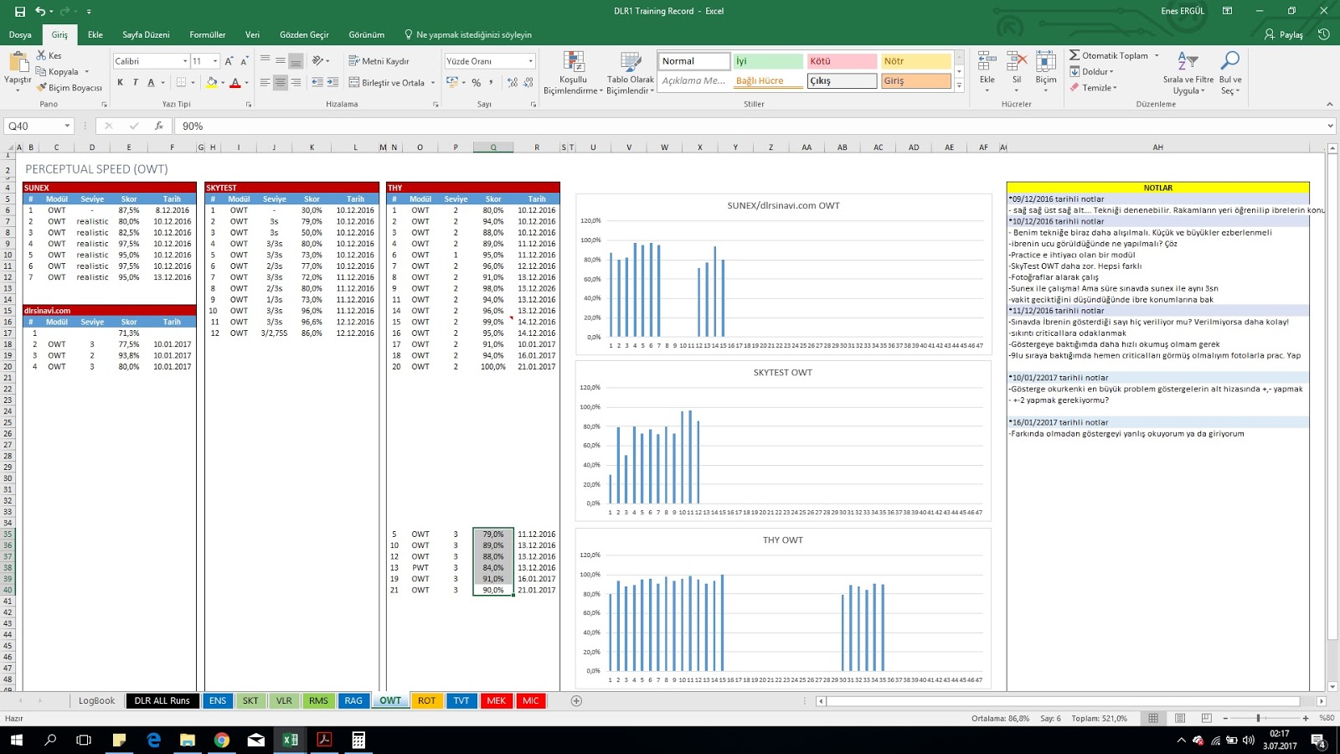
Task: Open Bul ve Seç search tools
Action: (x=1230, y=72)
